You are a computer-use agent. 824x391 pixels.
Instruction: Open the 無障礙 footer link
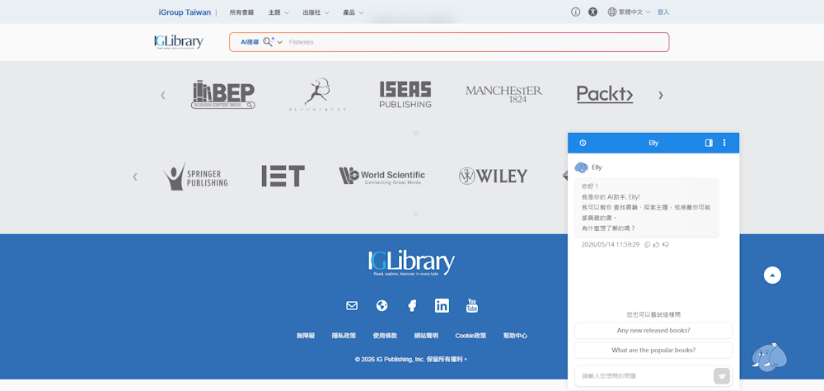click(x=306, y=336)
